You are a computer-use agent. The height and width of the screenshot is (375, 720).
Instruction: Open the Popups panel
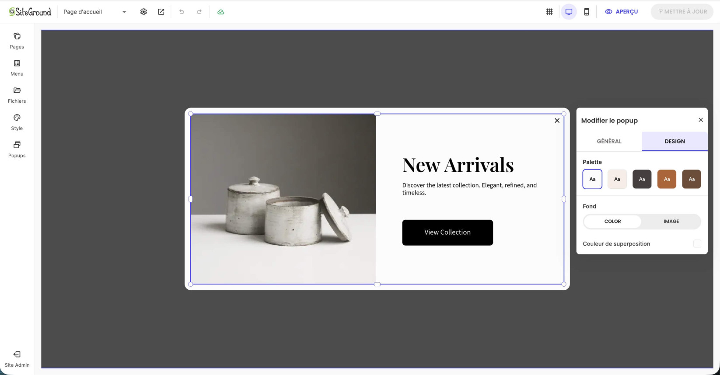17,149
